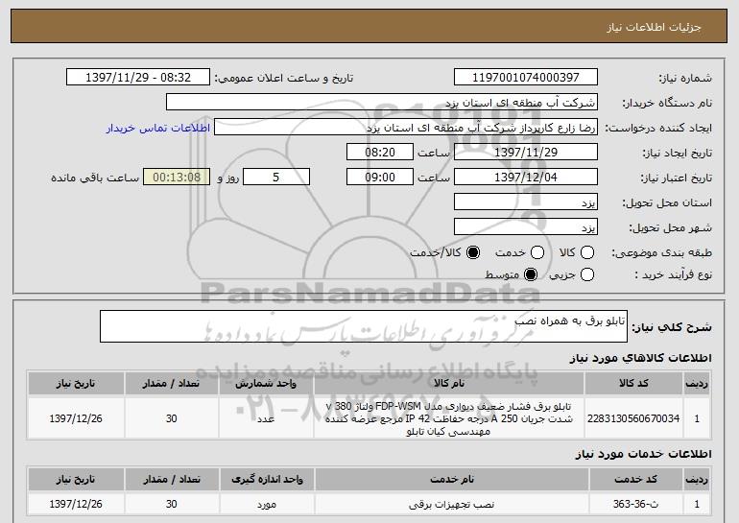Select the خدمت radio button
Screen dimensions: 739x523
tap(537, 252)
